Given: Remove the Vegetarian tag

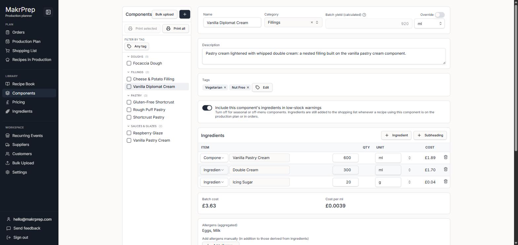Looking at the screenshot, I should (225, 88).
